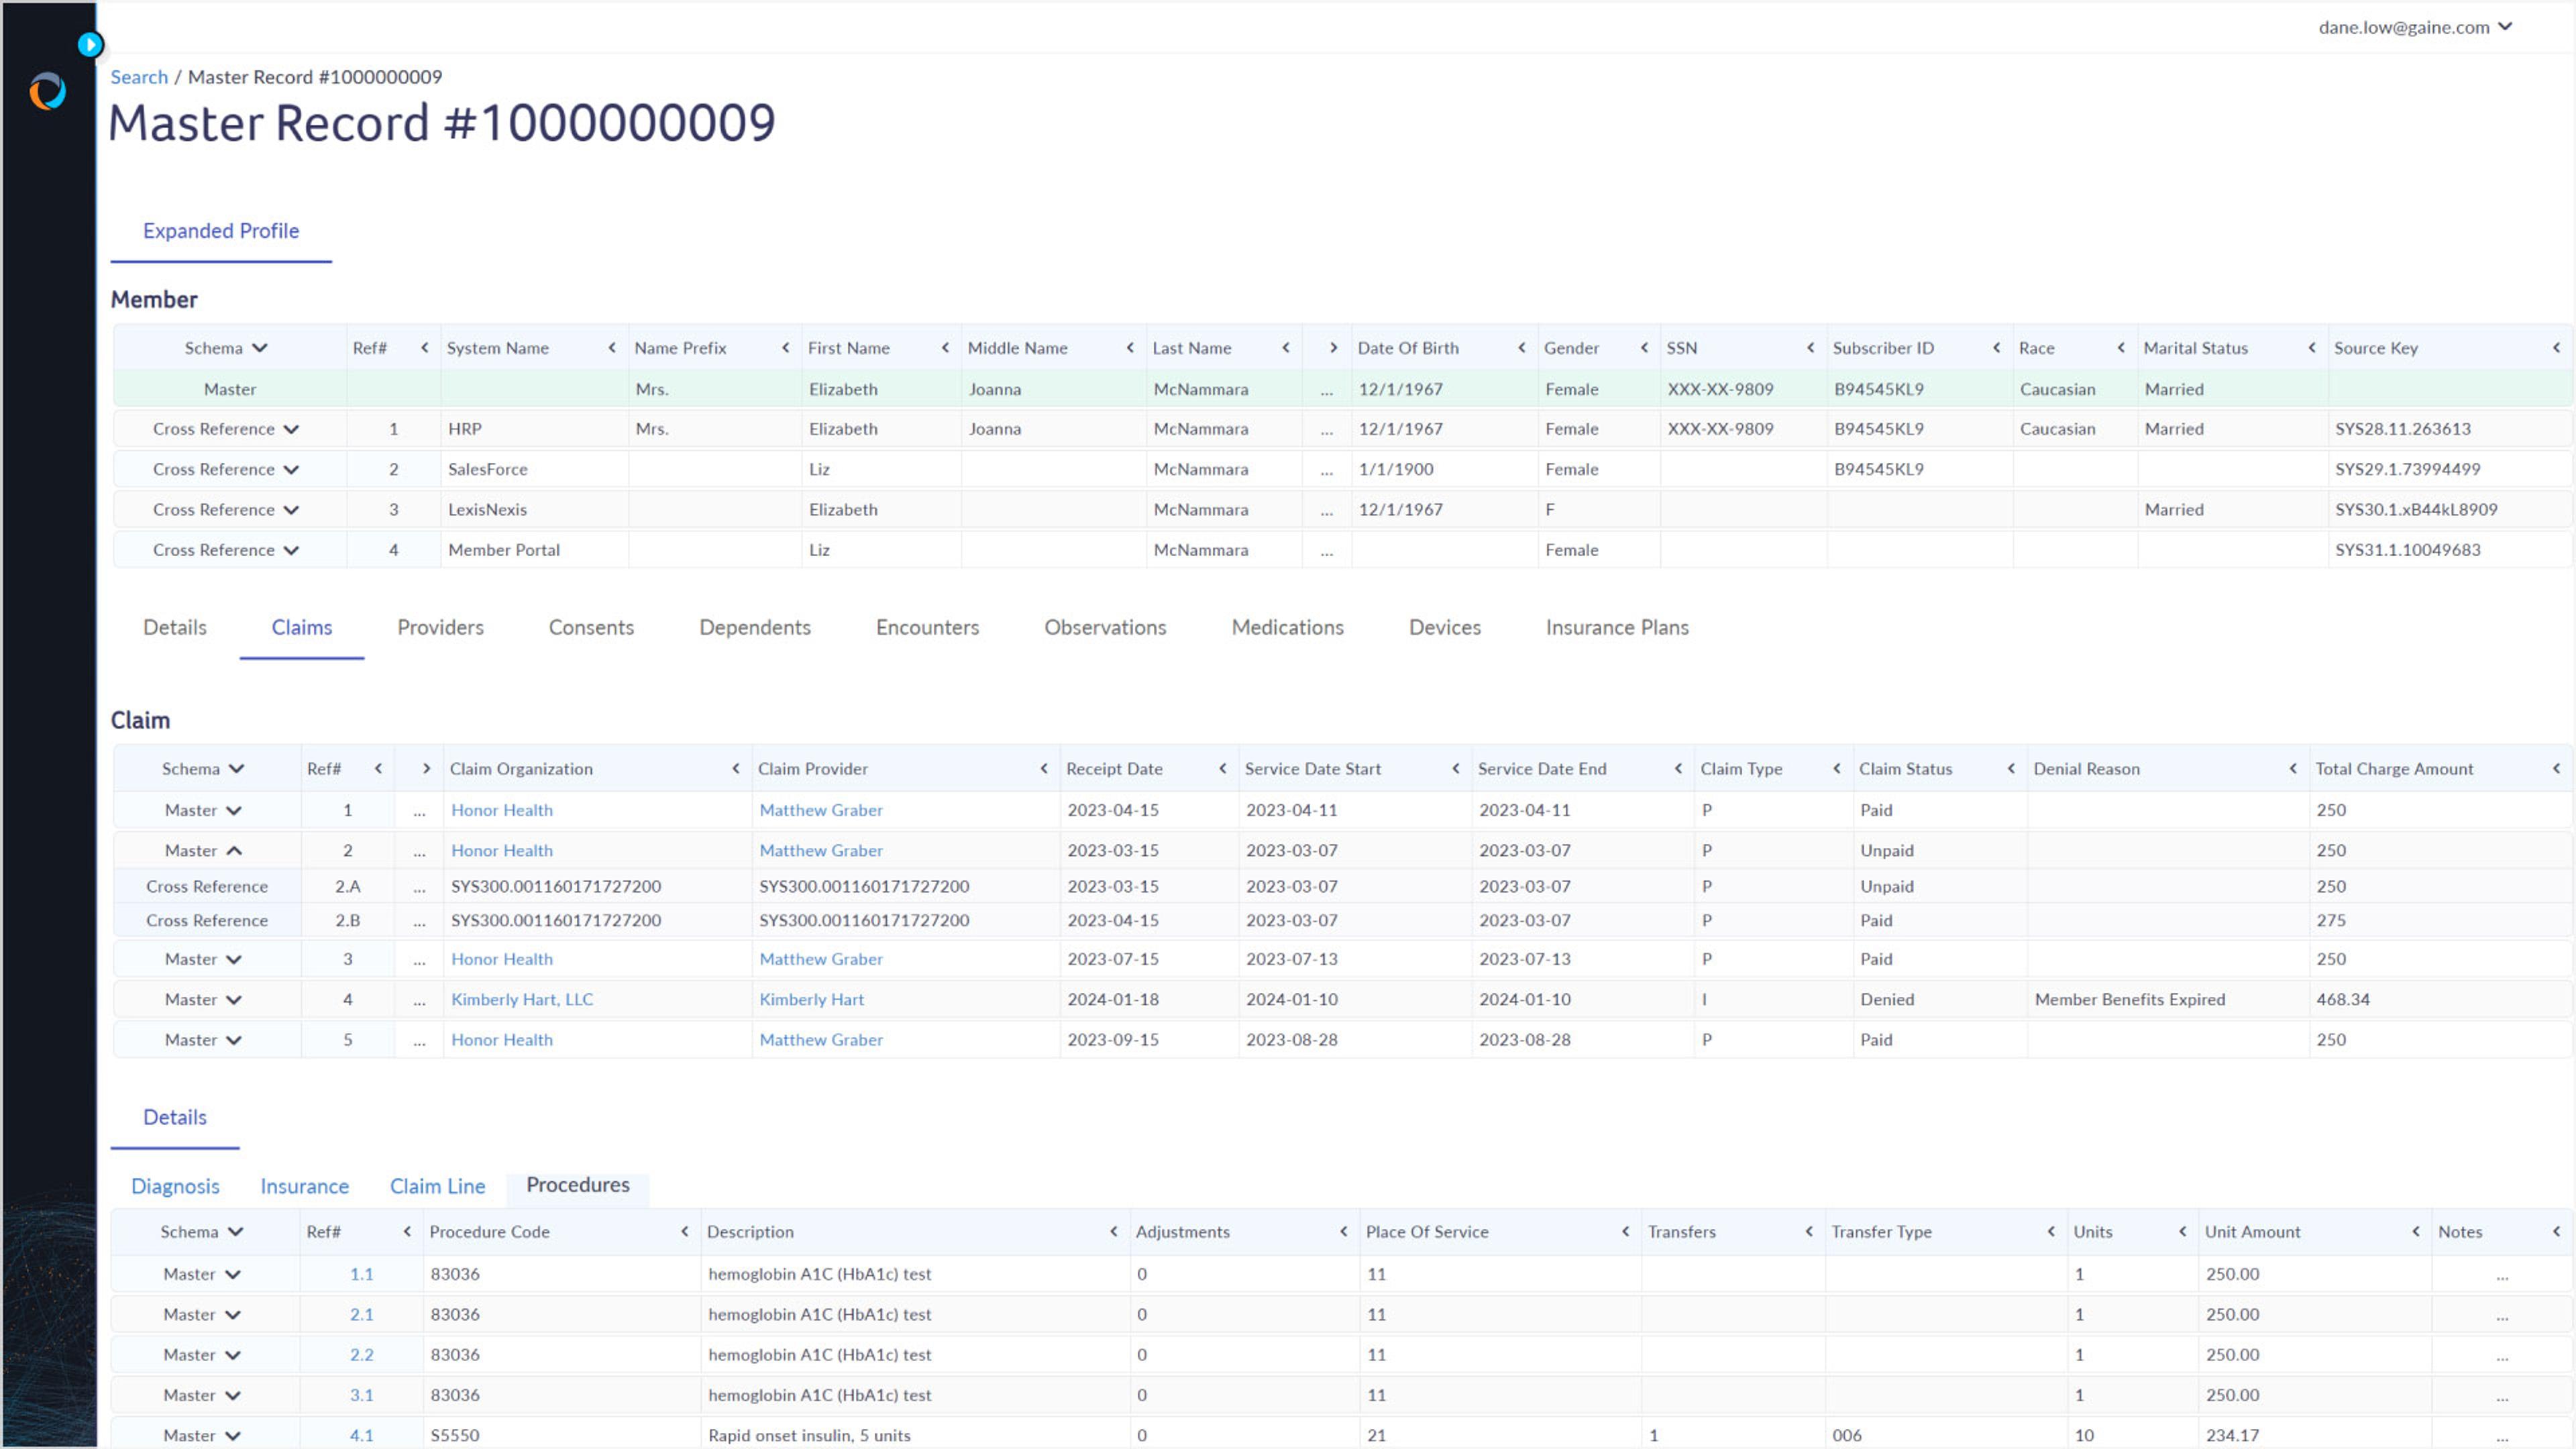2576x1449 pixels.
Task: Open the Claim Line sub-tab
Action: click(x=437, y=1186)
